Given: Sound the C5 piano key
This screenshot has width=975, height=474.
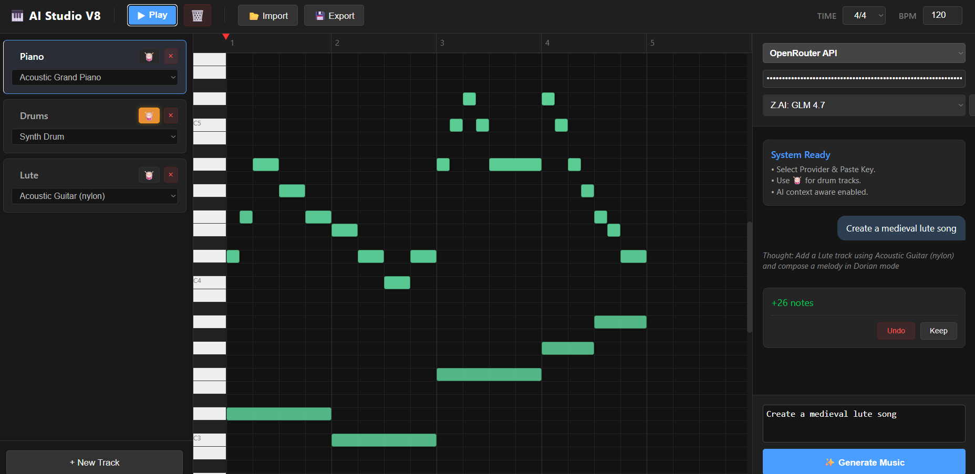Looking at the screenshot, I should (210, 125).
